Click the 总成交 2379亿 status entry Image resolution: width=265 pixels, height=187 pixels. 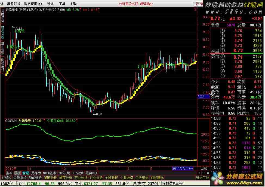click(x=146, y=184)
